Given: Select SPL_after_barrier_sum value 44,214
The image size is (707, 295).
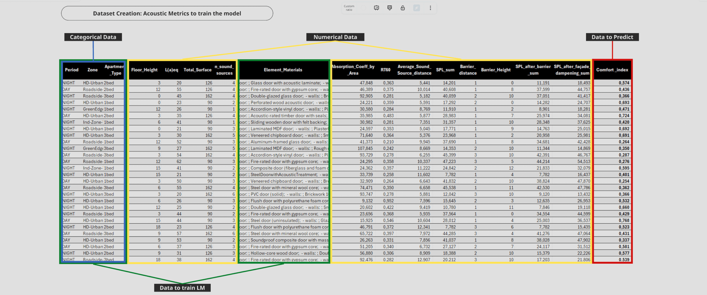Looking at the screenshot, I should coord(543,162).
